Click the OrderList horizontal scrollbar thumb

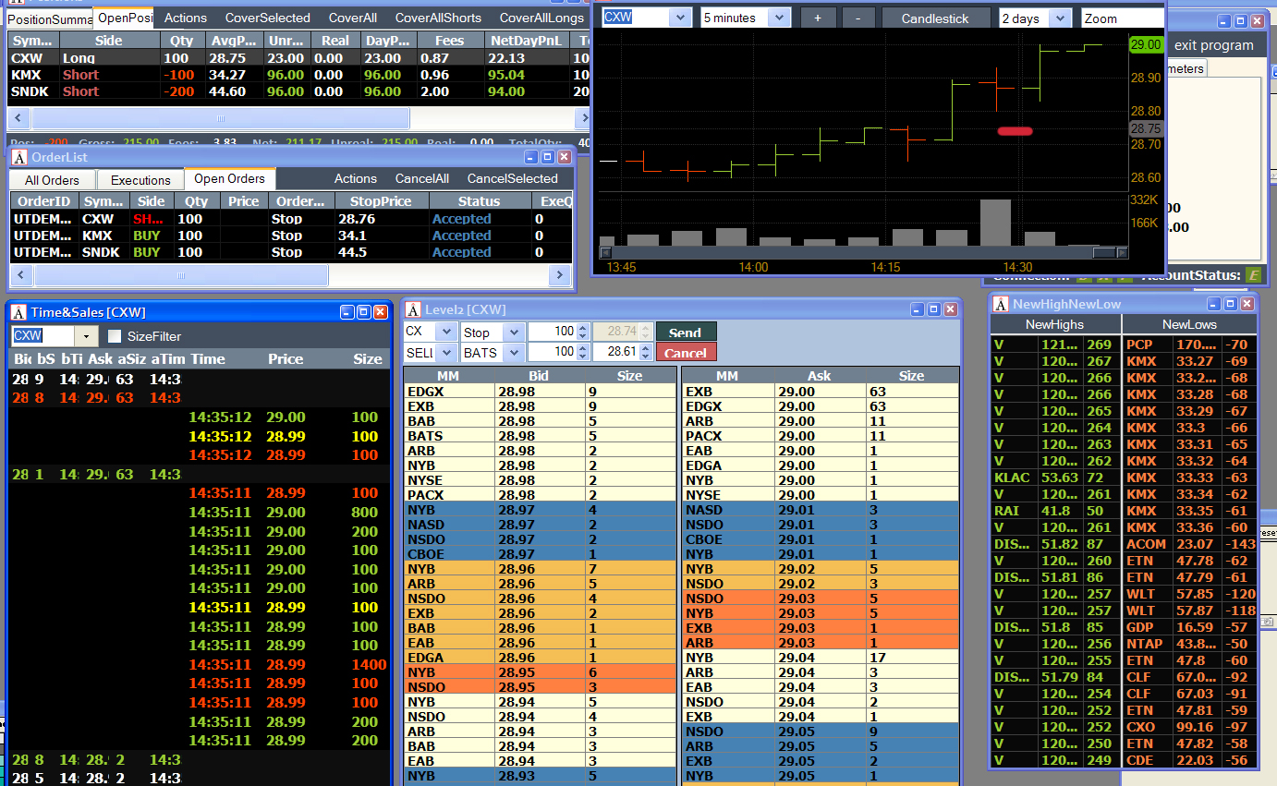coord(181,275)
